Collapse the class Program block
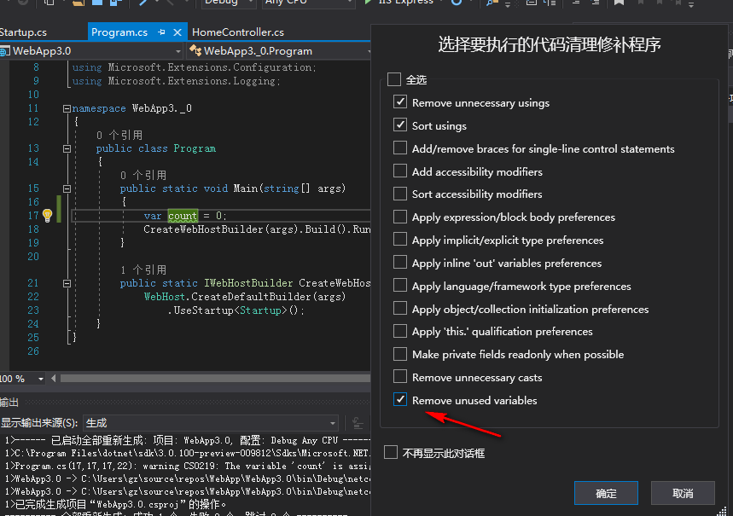The image size is (733, 516). tap(67, 148)
